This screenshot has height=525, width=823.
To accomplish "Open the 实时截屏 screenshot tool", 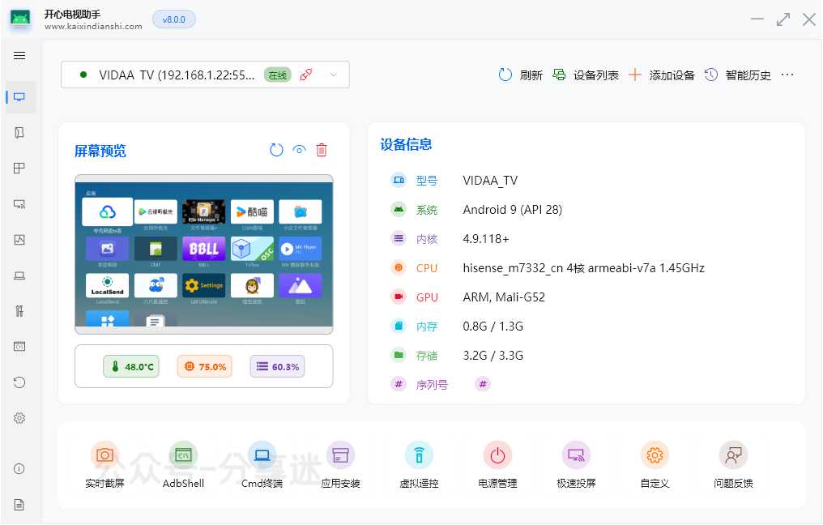I will (x=104, y=455).
